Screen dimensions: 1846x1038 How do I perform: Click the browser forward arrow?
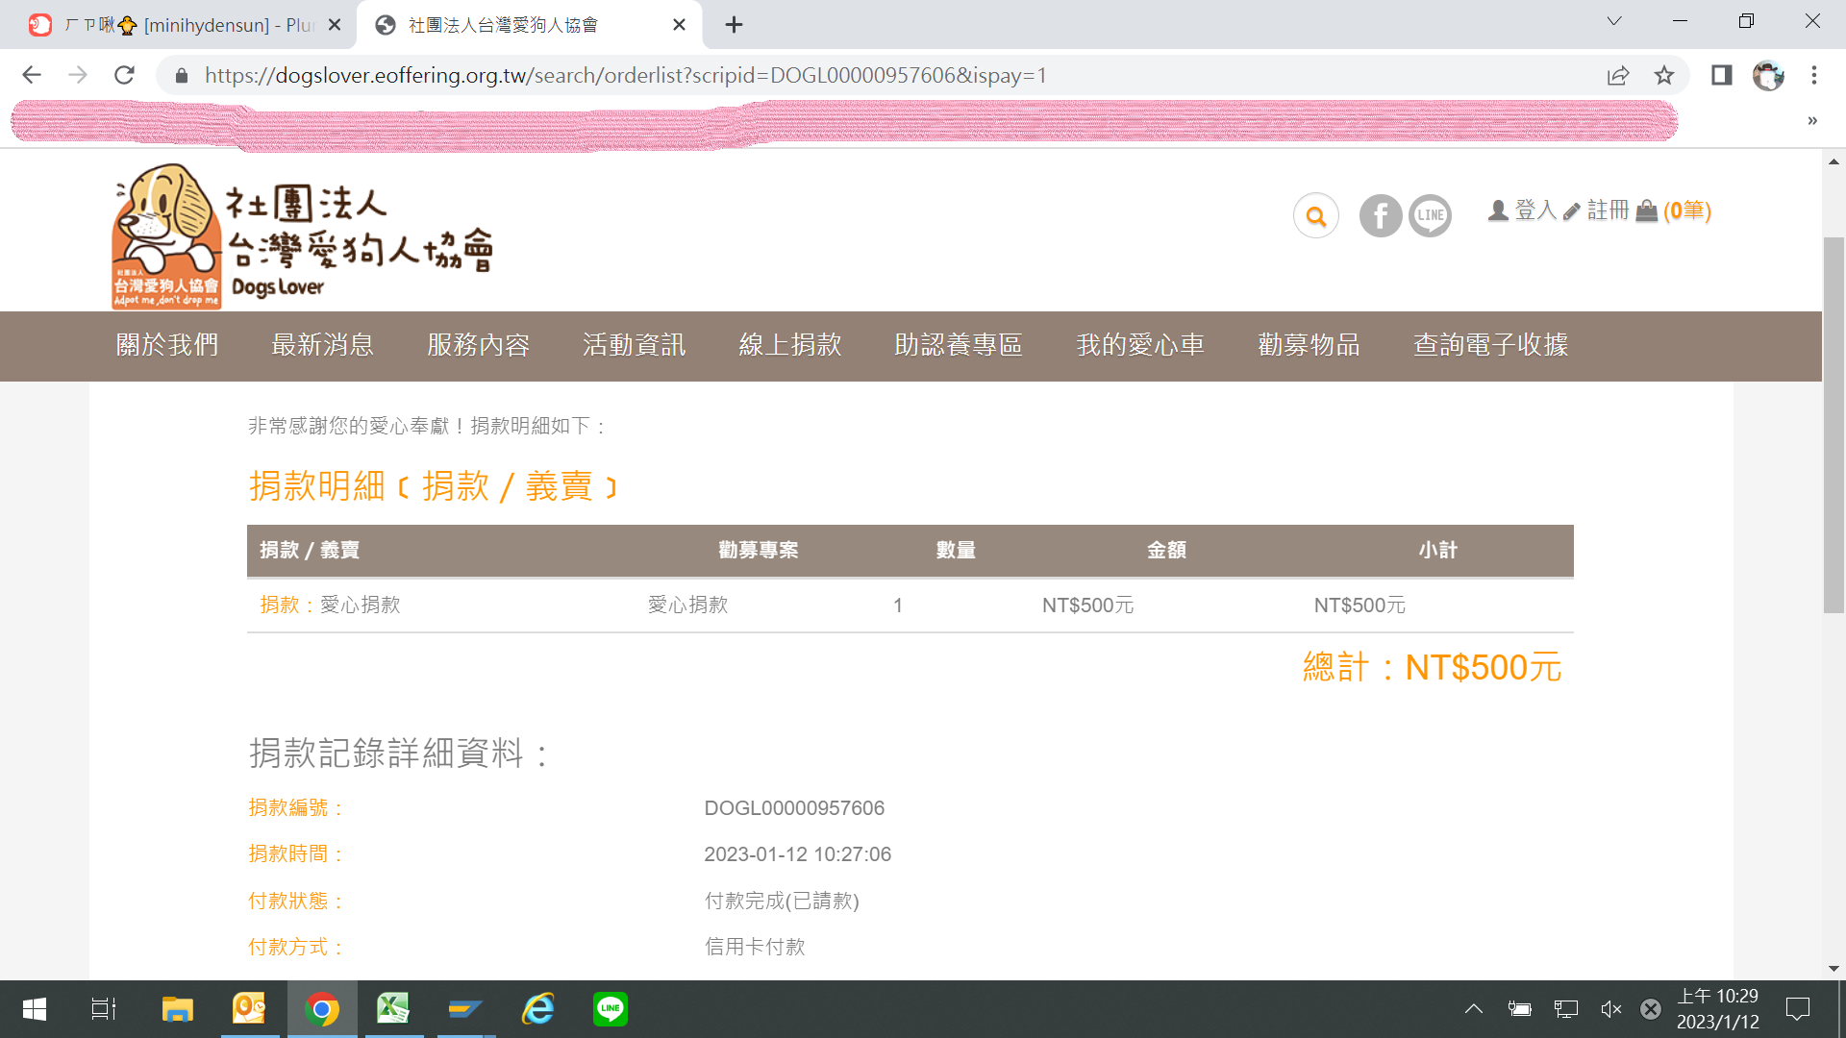click(x=78, y=75)
